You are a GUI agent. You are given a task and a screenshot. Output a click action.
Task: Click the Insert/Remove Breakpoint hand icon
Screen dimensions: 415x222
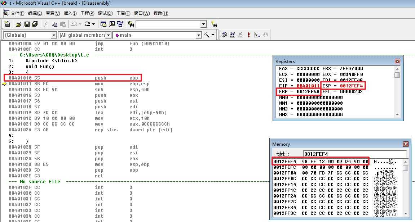point(265,35)
